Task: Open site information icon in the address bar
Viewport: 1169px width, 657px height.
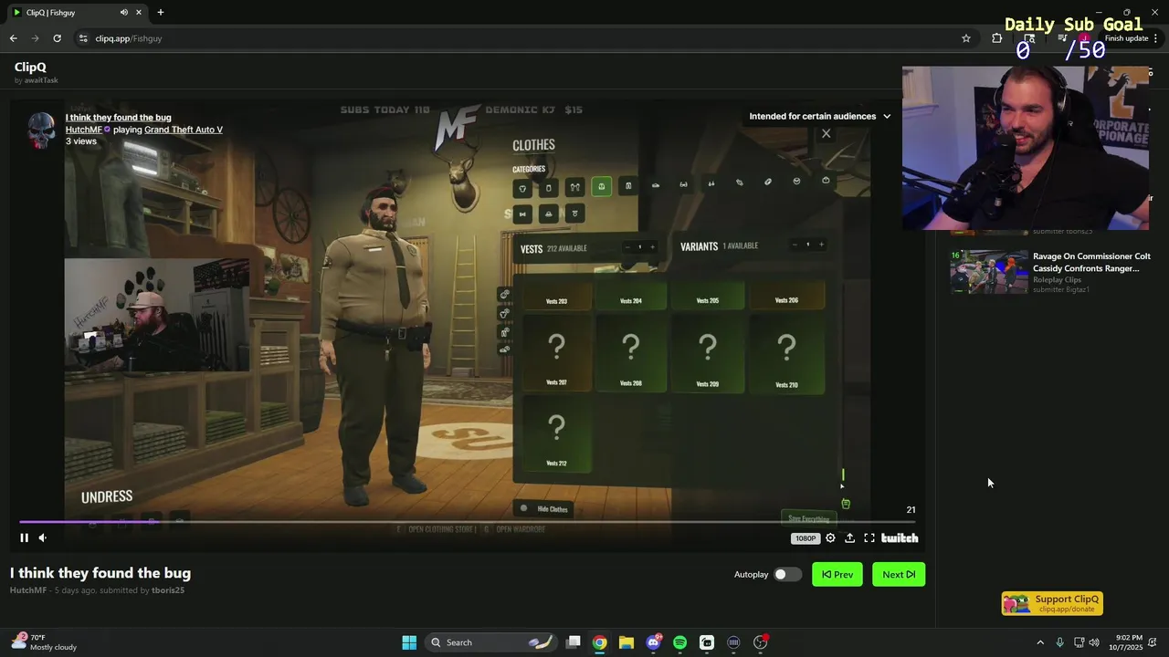Action: pyautogui.click(x=83, y=38)
